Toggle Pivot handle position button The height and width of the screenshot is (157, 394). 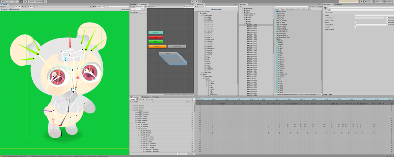(32, 2)
